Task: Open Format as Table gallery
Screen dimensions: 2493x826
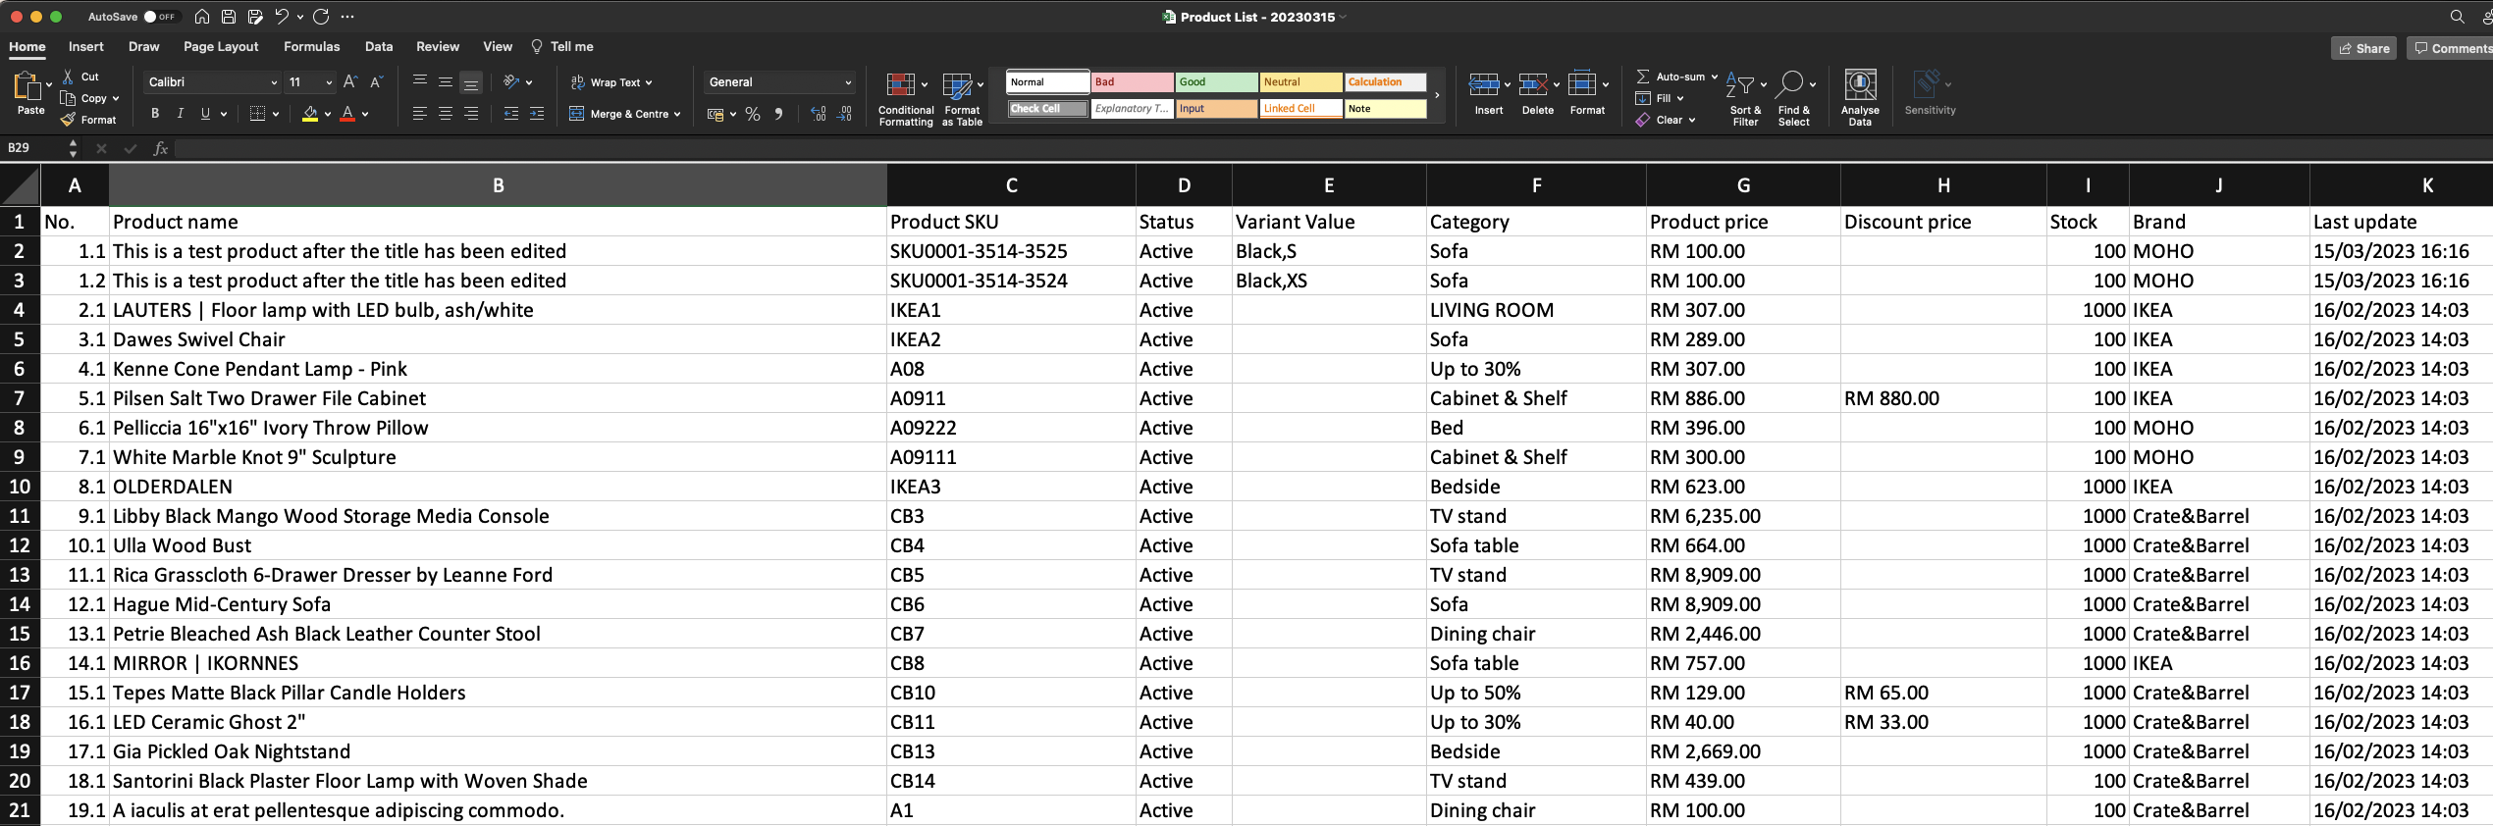Action: [x=959, y=85]
